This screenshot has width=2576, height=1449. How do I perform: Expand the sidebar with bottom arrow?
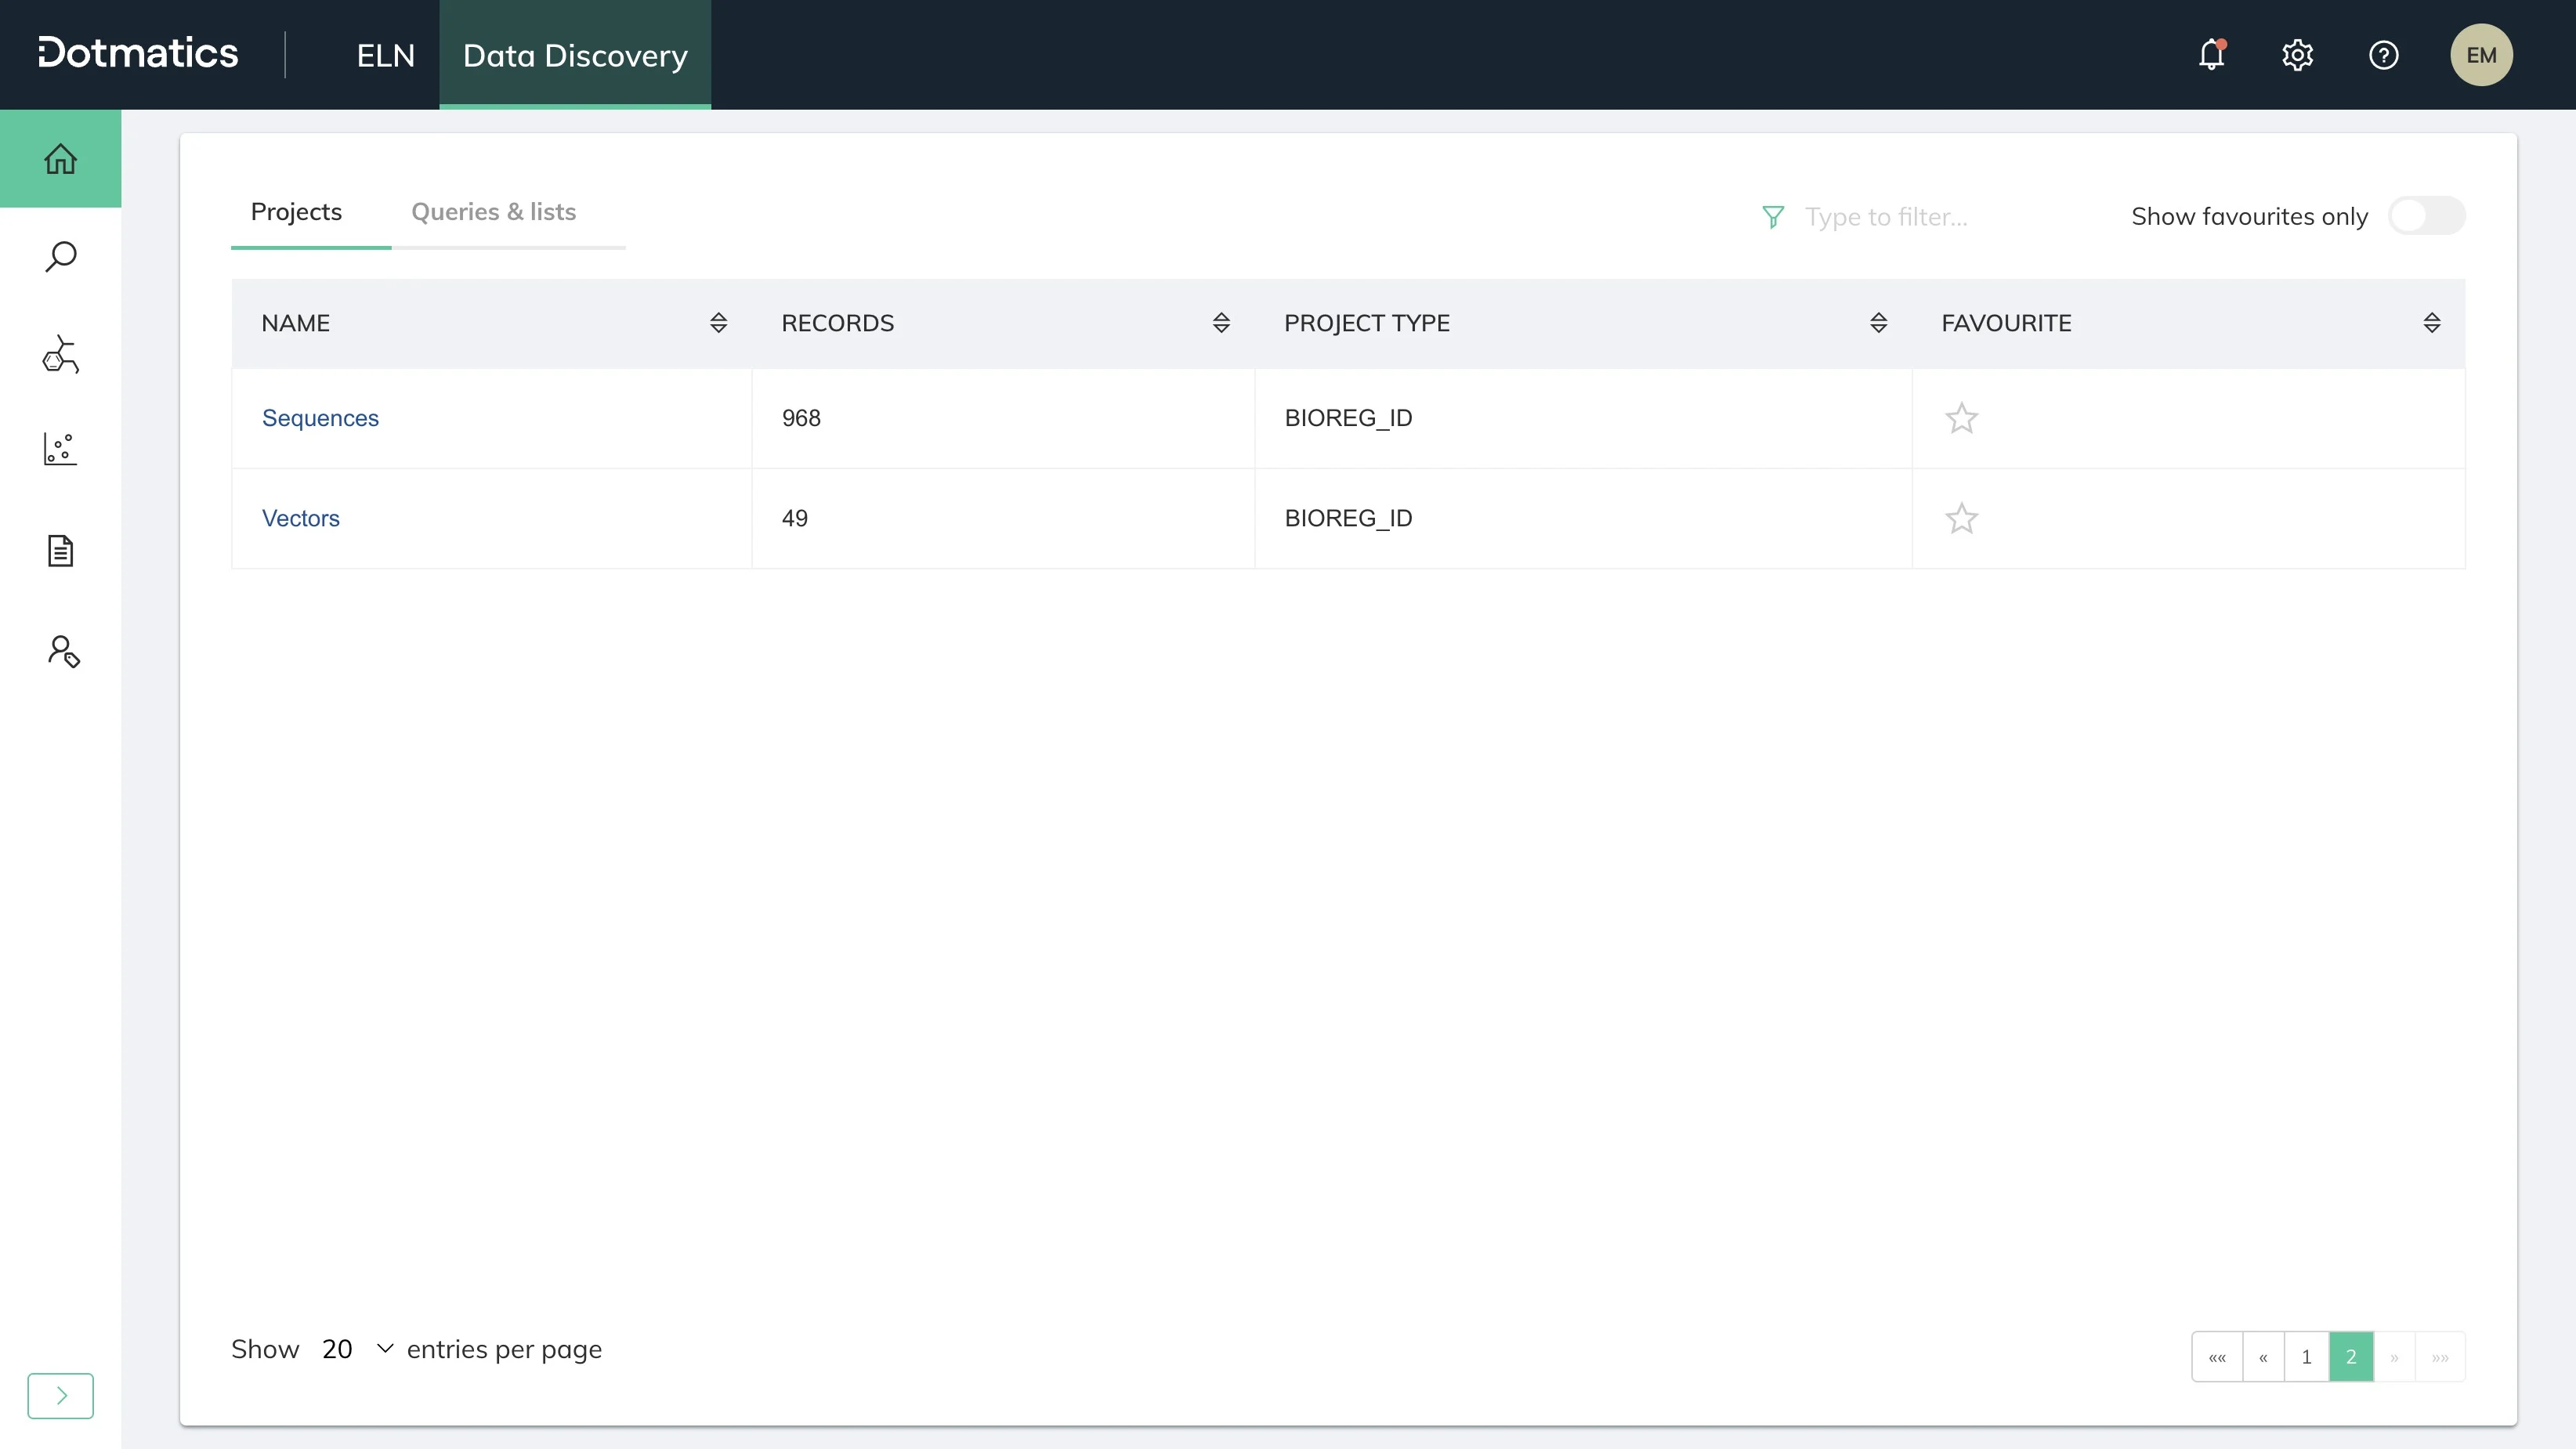(x=60, y=1395)
